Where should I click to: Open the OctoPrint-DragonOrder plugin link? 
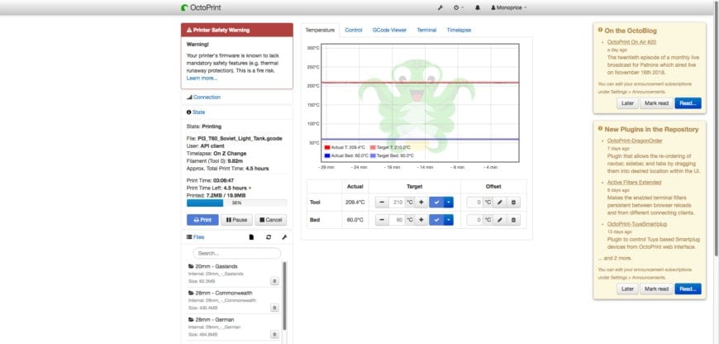(x=635, y=141)
